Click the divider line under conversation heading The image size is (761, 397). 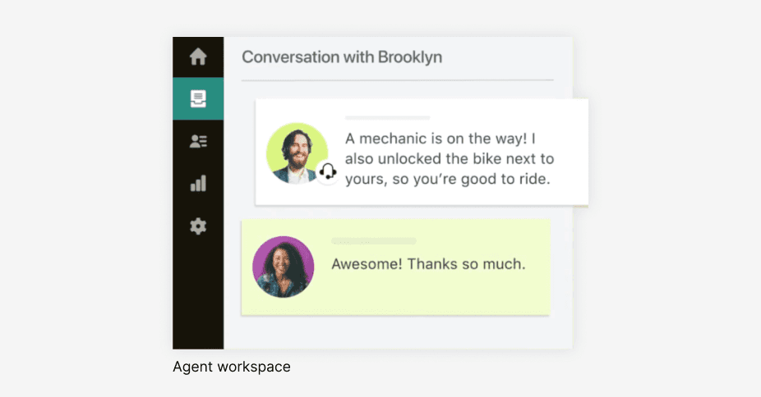pyautogui.click(x=397, y=80)
